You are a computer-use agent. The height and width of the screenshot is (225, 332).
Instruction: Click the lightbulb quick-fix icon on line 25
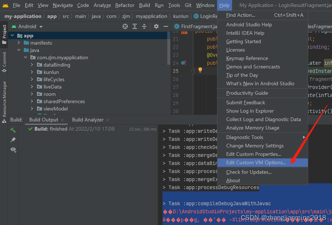point(200,70)
